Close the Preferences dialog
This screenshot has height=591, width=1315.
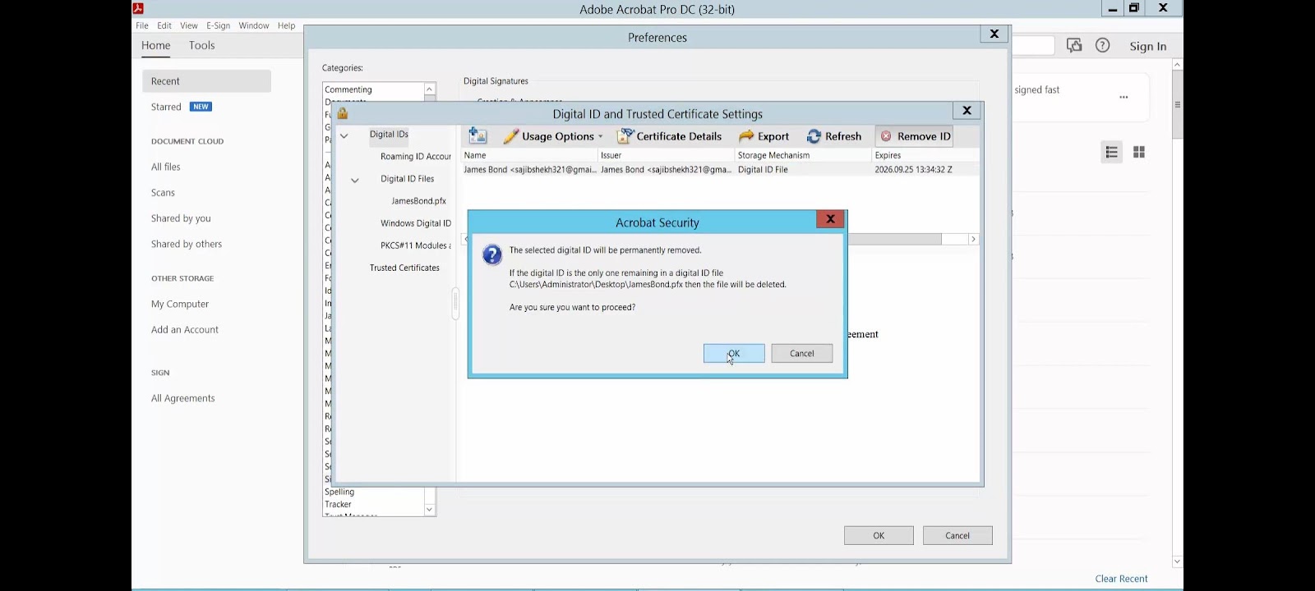pyautogui.click(x=994, y=34)
